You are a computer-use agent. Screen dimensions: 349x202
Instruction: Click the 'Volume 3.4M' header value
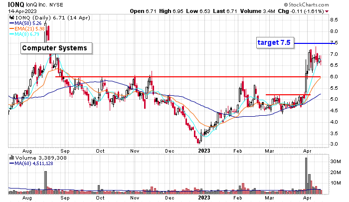click(x=257, y=11)
